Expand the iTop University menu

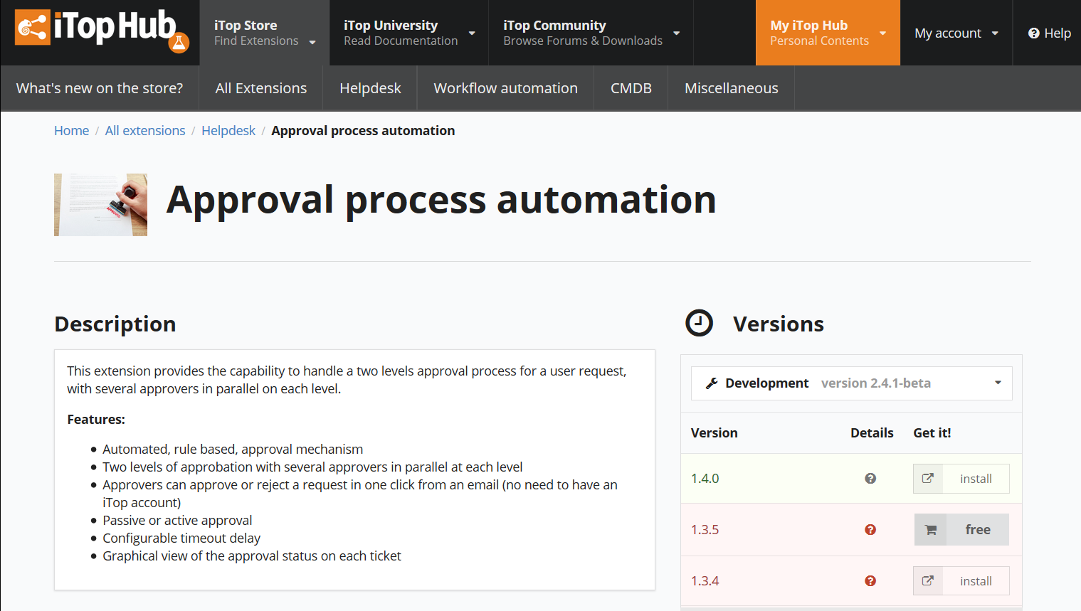click(x=408, y=33)
